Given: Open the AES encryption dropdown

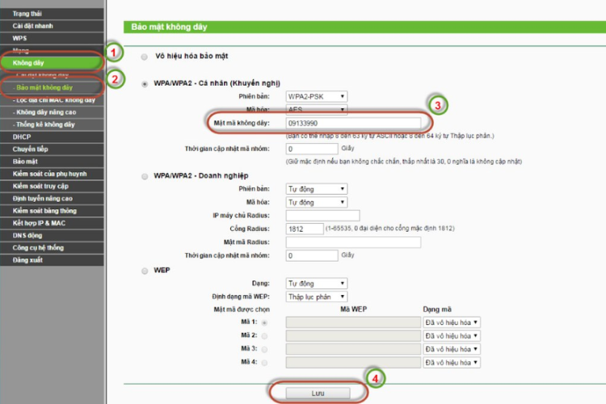Looking at the screenshot, I should pyautogui.click(x=317, y=109).
